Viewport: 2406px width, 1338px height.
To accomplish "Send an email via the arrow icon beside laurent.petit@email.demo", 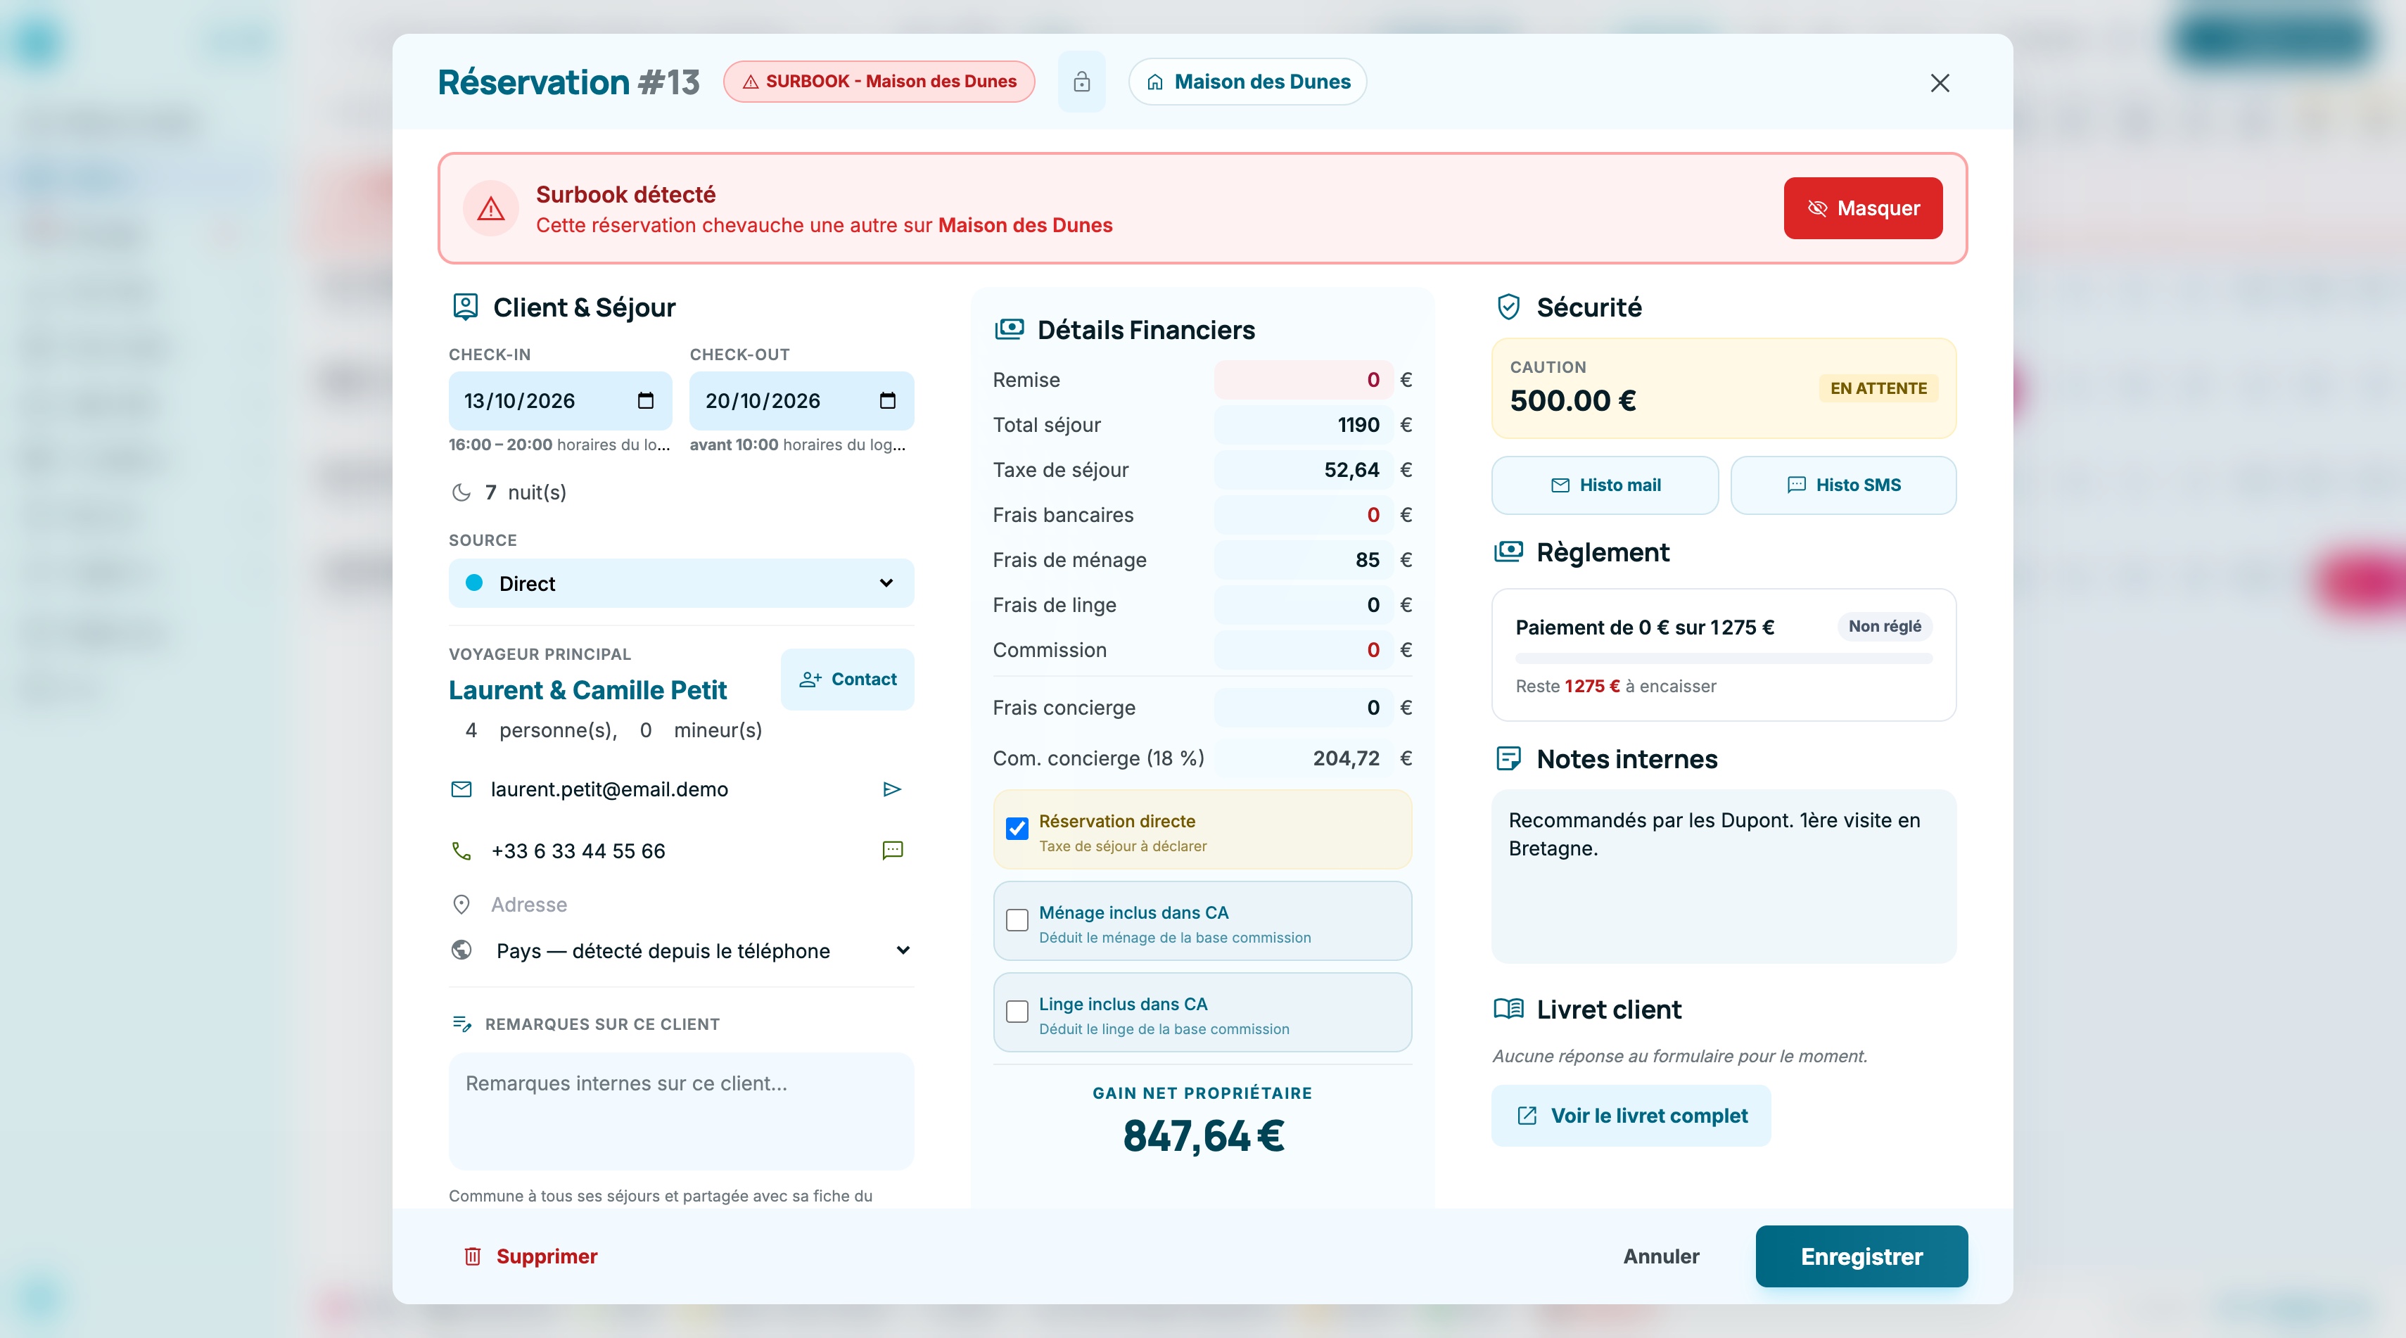I will 892,790.
